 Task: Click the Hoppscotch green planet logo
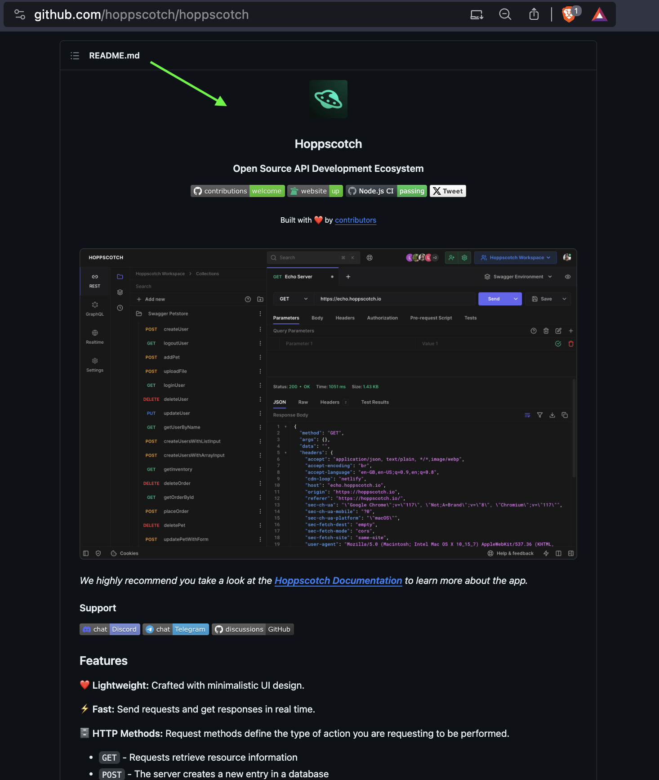pos(328,99)
